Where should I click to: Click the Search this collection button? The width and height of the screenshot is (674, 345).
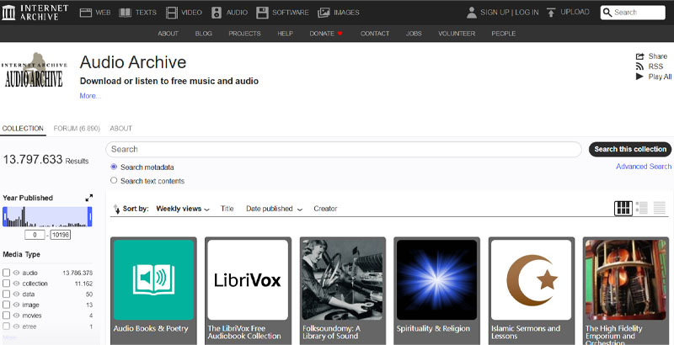tap(630, 149)
